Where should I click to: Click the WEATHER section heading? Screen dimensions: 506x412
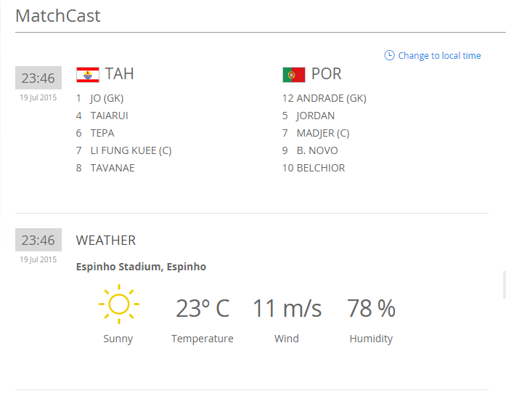coord(106,241)
